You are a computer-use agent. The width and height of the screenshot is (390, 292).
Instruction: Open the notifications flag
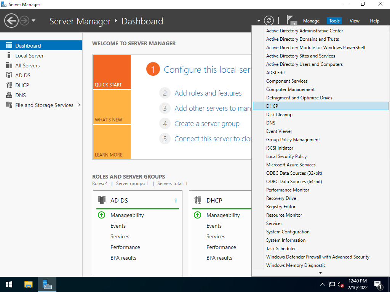point(291,20)
